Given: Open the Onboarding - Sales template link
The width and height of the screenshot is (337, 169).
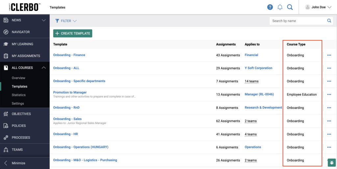Looking at the screenshot, I should click(x=67, y=119).
